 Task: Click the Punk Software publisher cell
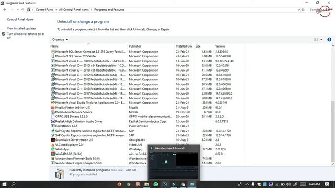138,126
